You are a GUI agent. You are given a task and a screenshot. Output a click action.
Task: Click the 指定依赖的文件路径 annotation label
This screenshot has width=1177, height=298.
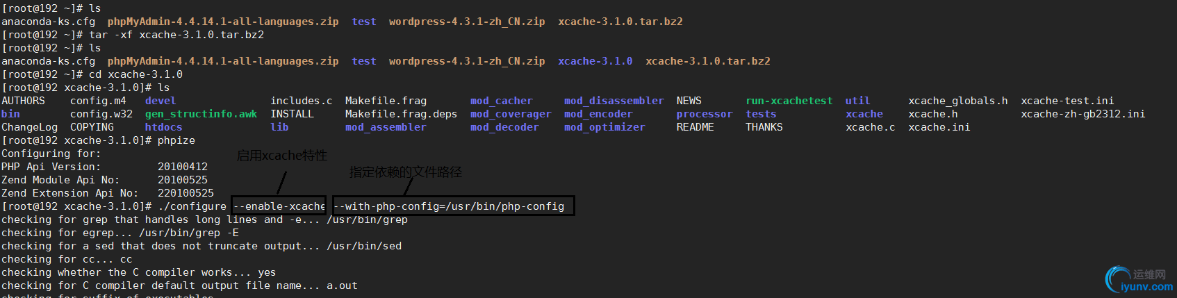[x=405, y=172]
